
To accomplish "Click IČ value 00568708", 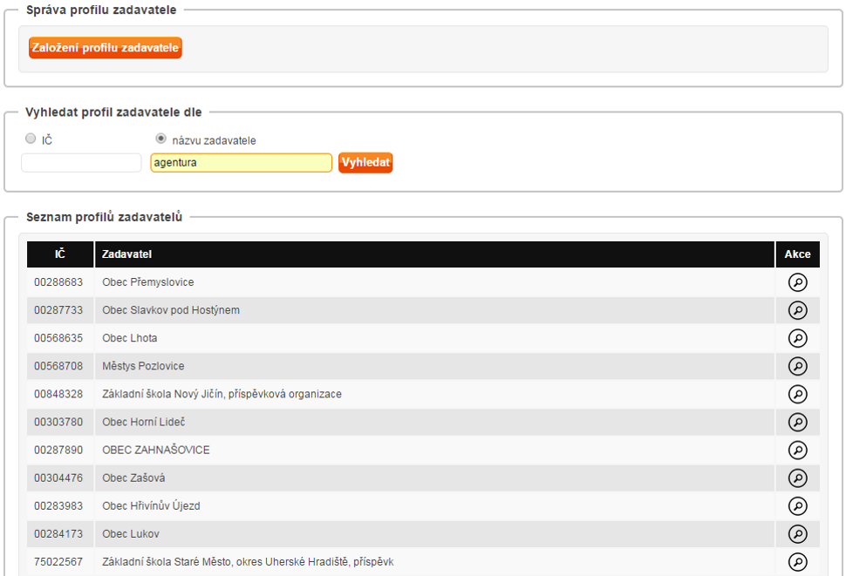I will 58,366.
